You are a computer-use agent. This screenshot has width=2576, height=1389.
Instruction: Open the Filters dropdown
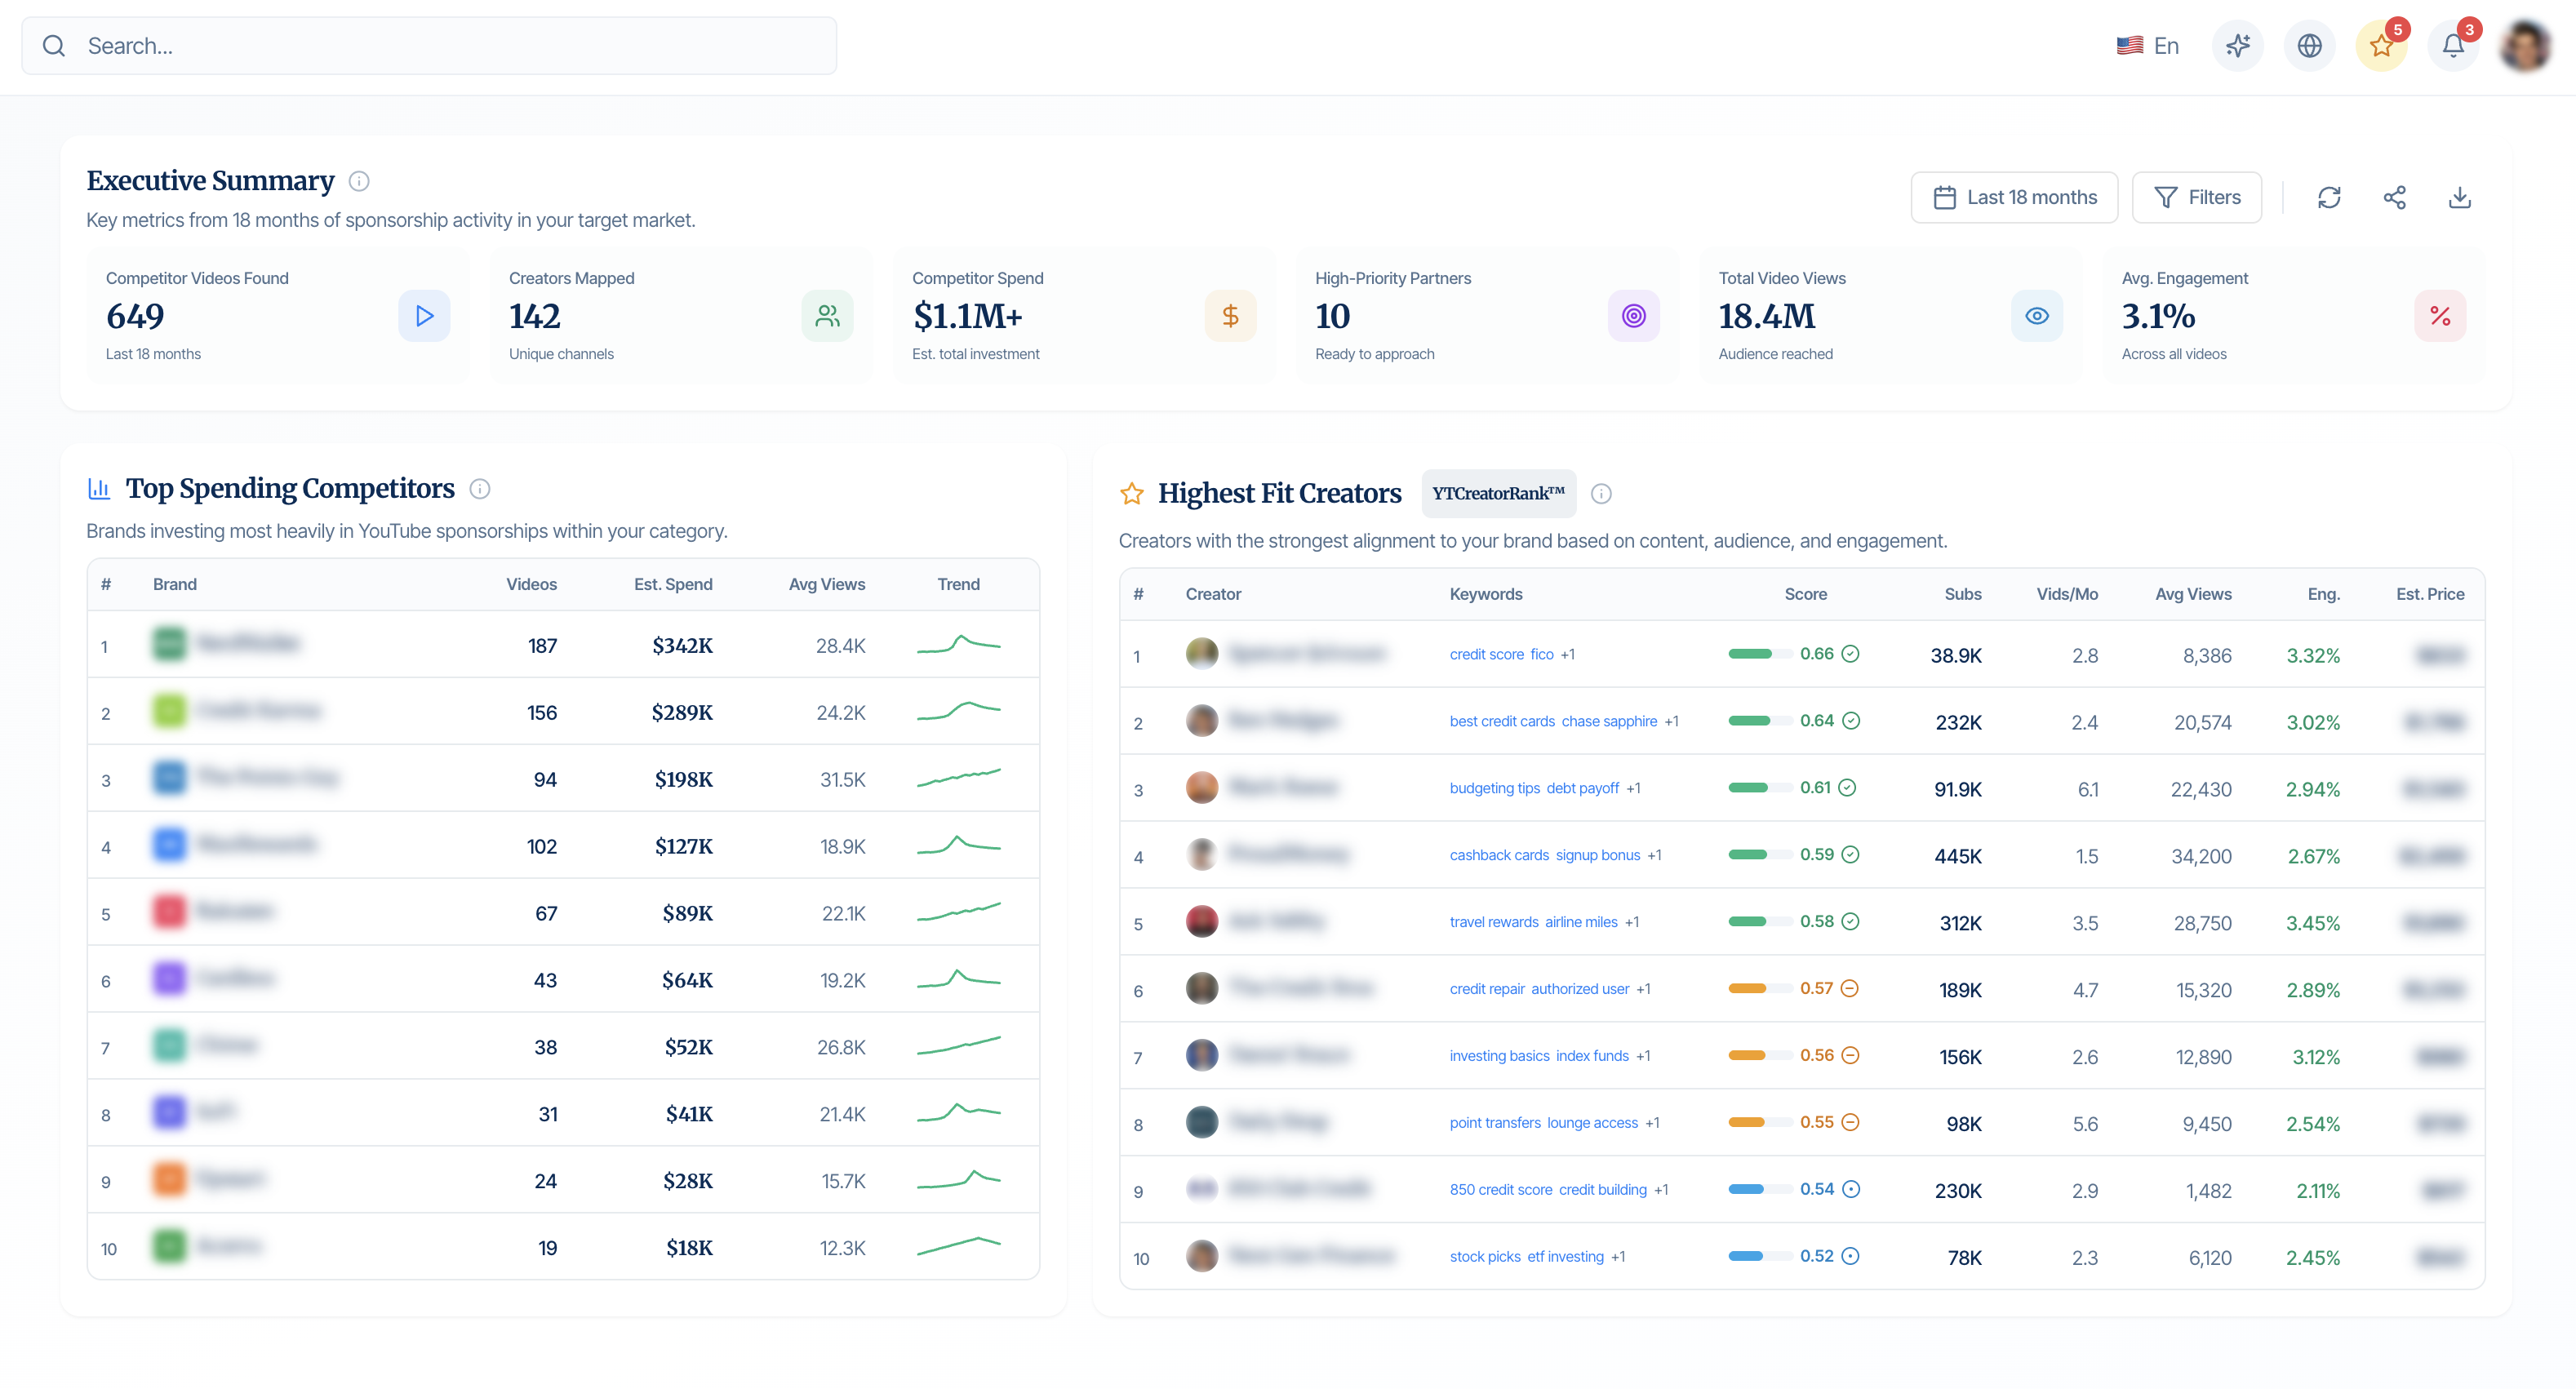pos(2197,197)
